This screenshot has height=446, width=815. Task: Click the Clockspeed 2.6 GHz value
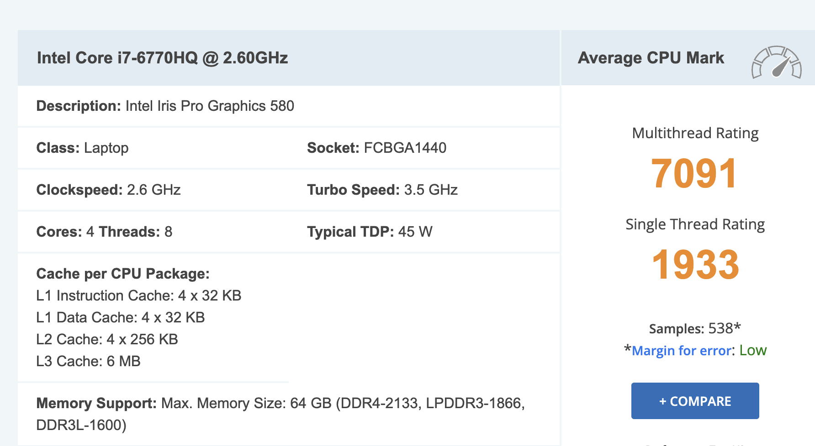[x=108, y=190]
